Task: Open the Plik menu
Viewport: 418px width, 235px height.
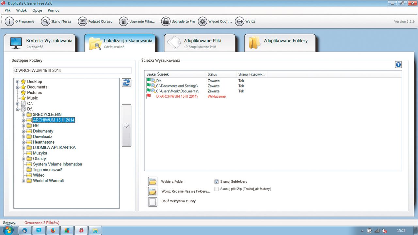Action: (8, 10)
